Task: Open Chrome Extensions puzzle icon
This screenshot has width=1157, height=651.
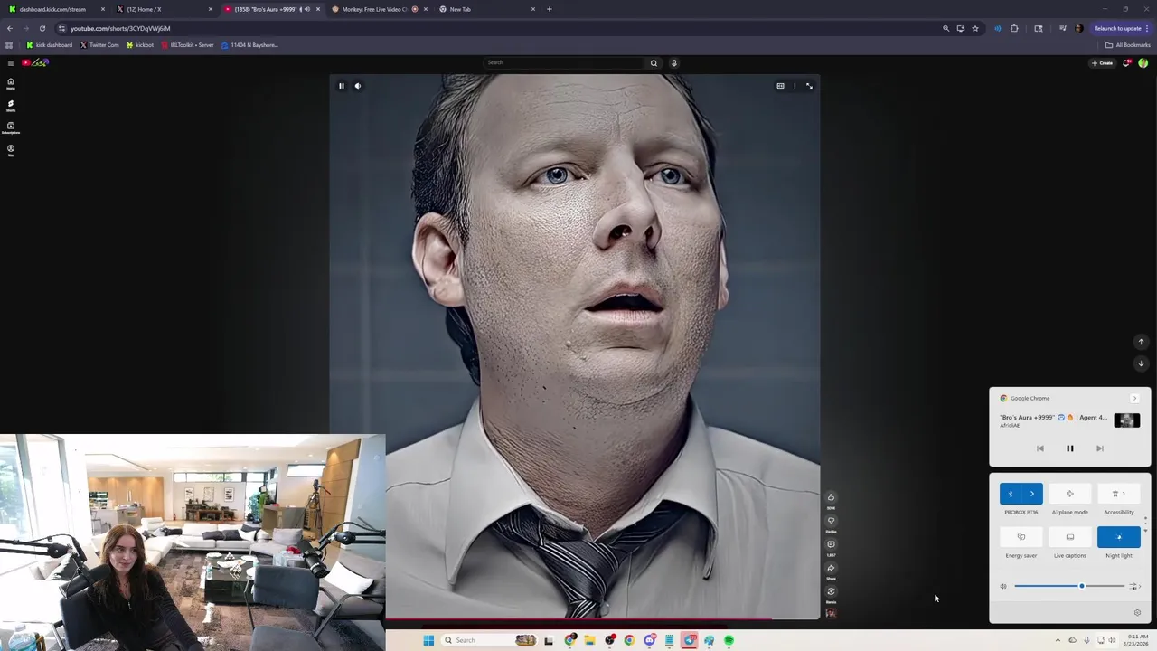Action: click(1014, 28)
